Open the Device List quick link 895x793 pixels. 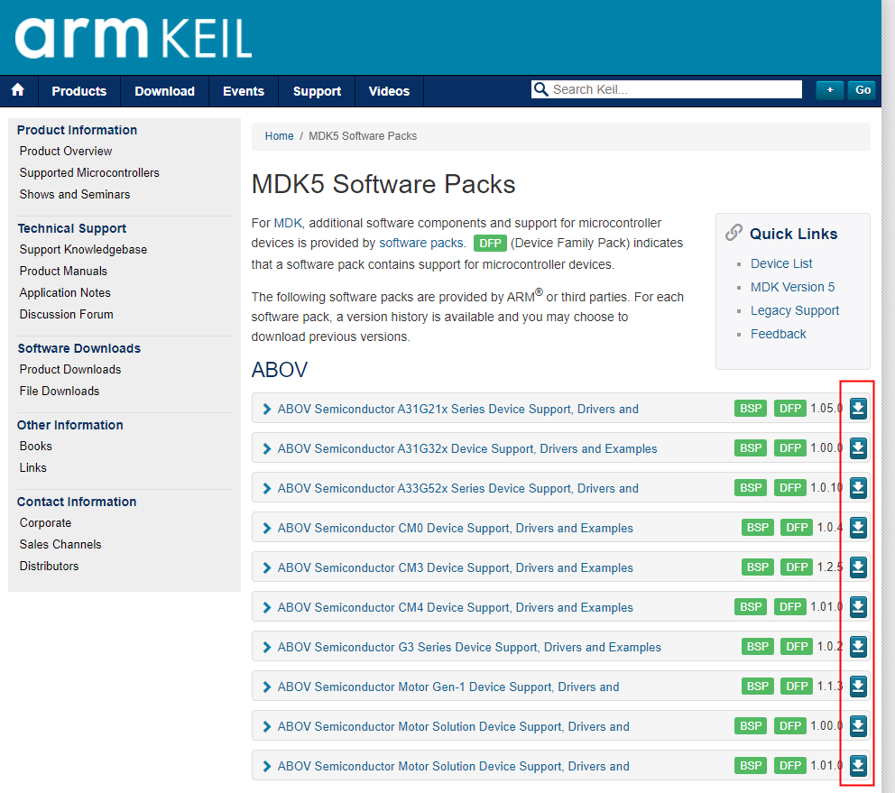(x=781, y=263)
